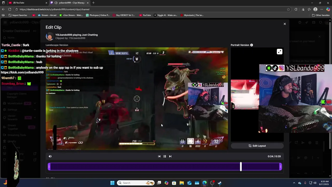Open File Explorer from taskbar
The image size is (332, 187).
(182, 183)
